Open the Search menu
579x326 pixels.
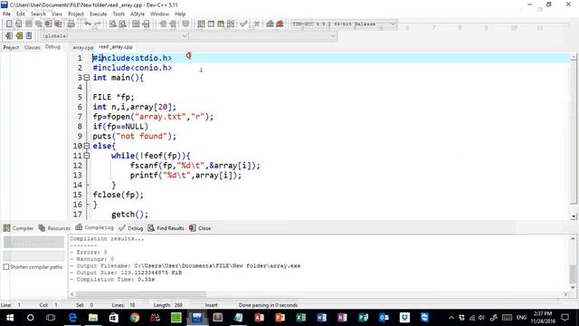pyautogui.click(x=38, y=14)
